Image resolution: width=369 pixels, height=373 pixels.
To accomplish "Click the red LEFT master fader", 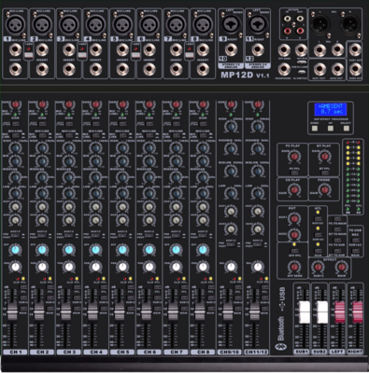I will point(340,311).
